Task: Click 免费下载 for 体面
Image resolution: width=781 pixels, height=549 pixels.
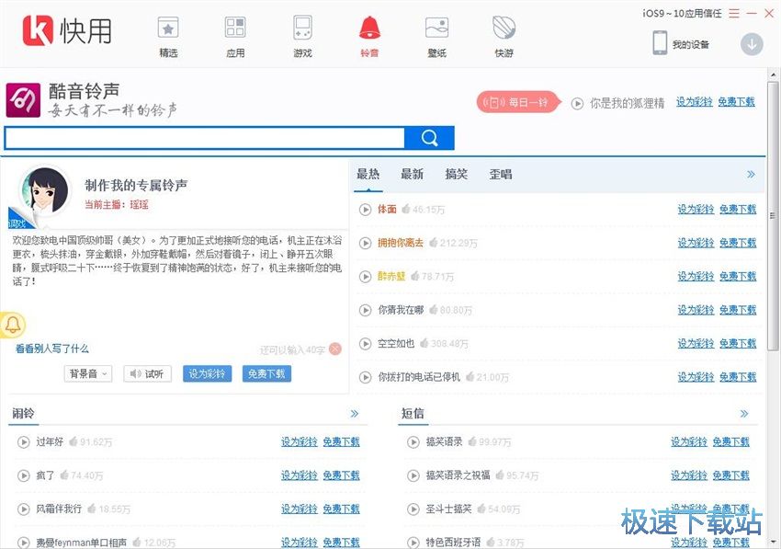Action: coord(738,210)
